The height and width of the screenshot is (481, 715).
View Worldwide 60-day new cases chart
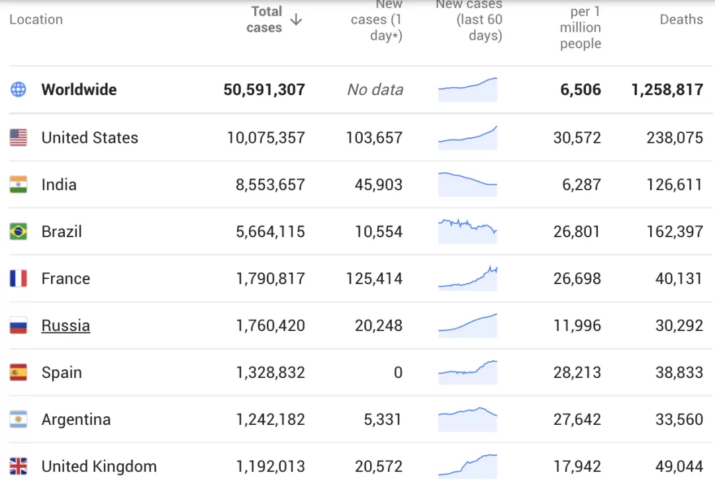coord(468,89)
